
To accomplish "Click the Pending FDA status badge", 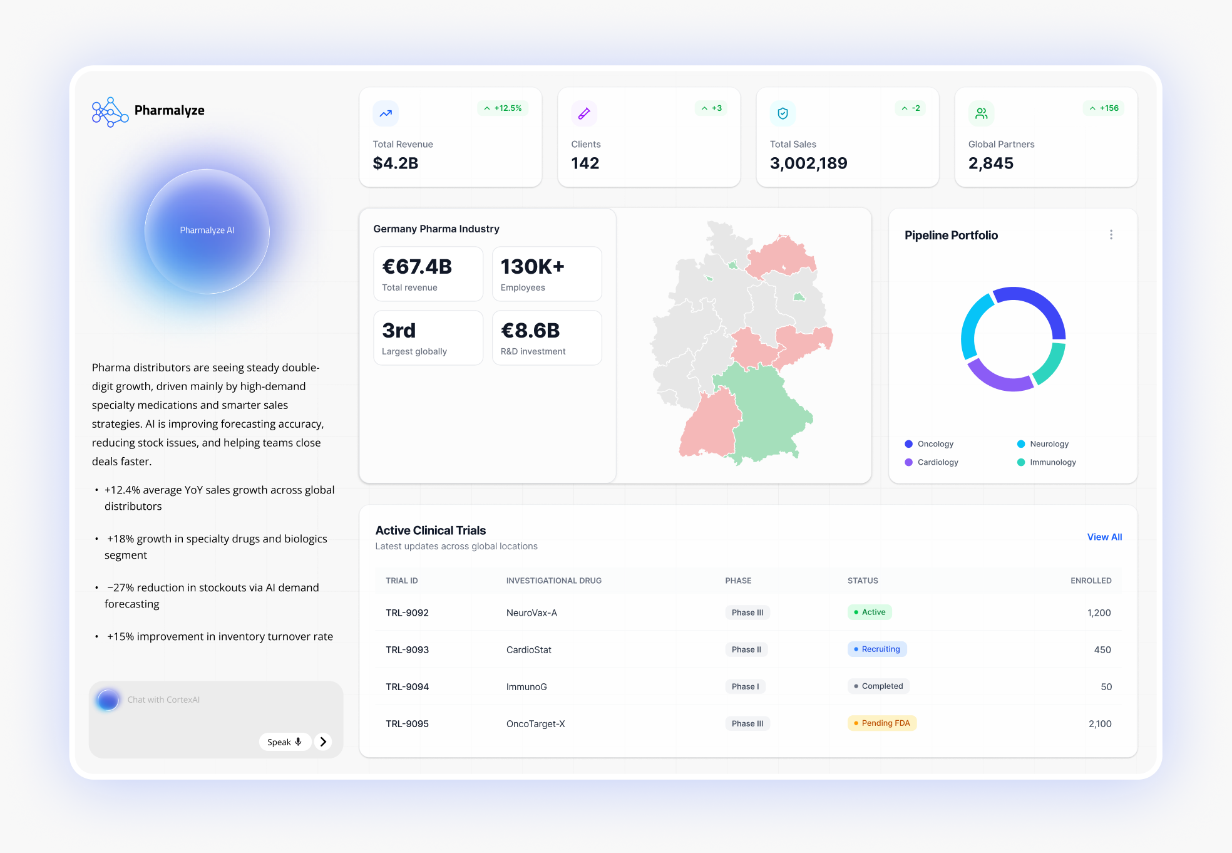I will (882, 723).
